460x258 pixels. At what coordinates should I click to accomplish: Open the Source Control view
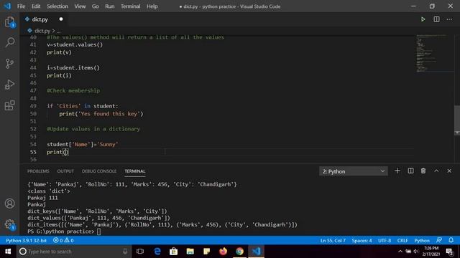pos(9,64)
